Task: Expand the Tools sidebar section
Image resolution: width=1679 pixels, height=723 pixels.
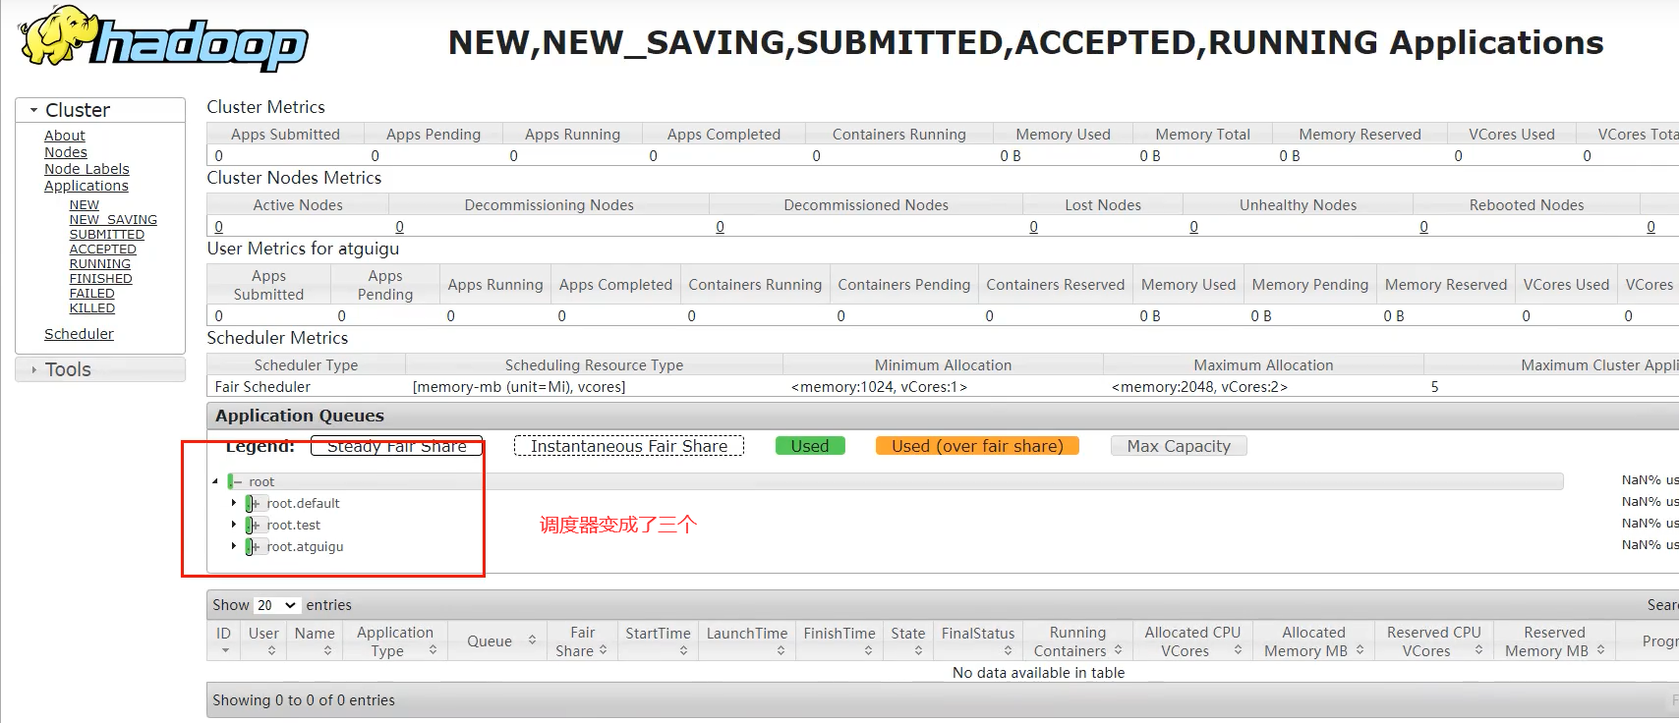Action: pyautogui.click(x=68, y=369)
